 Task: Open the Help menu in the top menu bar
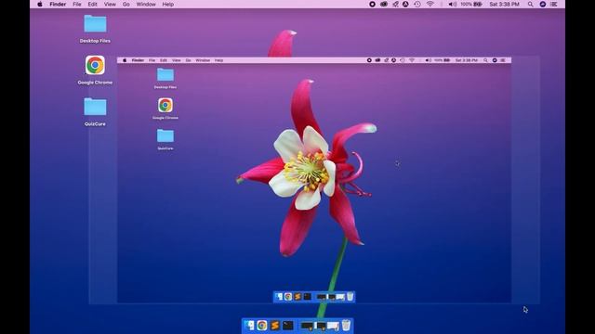pos(168,4)
